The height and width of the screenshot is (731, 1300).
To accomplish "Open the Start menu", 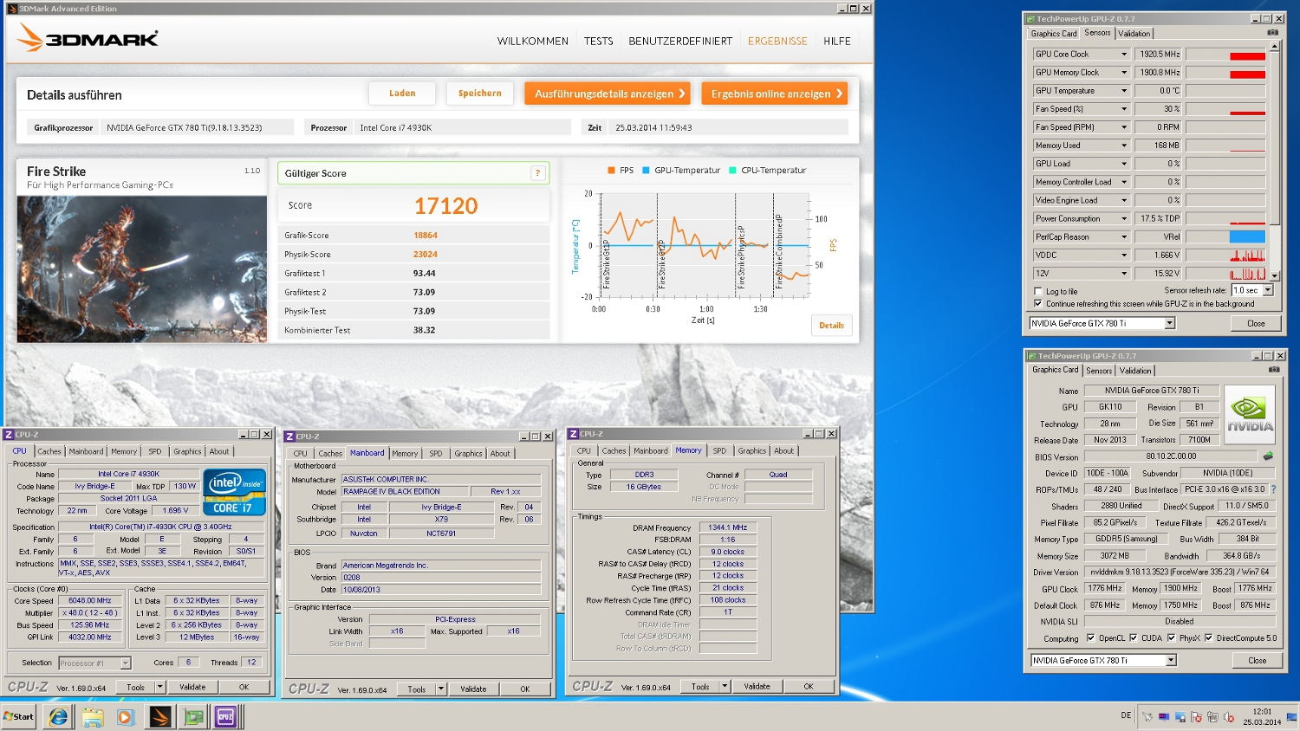I will click(18, 716).
